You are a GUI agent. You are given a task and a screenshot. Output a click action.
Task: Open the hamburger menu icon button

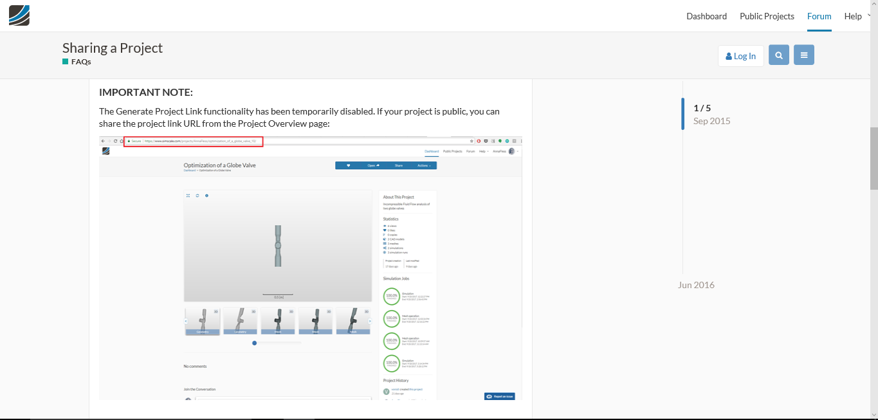[x=804, y=55]
